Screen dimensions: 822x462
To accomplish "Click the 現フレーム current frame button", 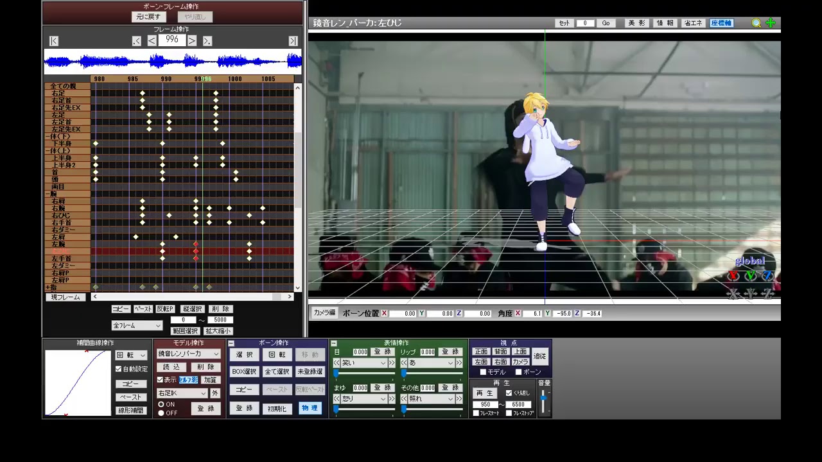I will click(66, 297).
